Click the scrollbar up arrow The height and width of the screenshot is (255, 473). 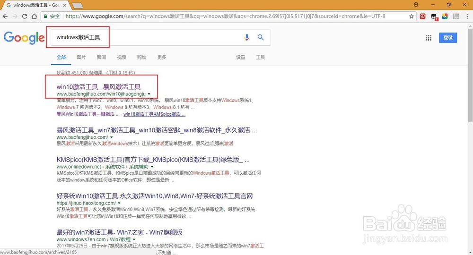pos(470,26)
